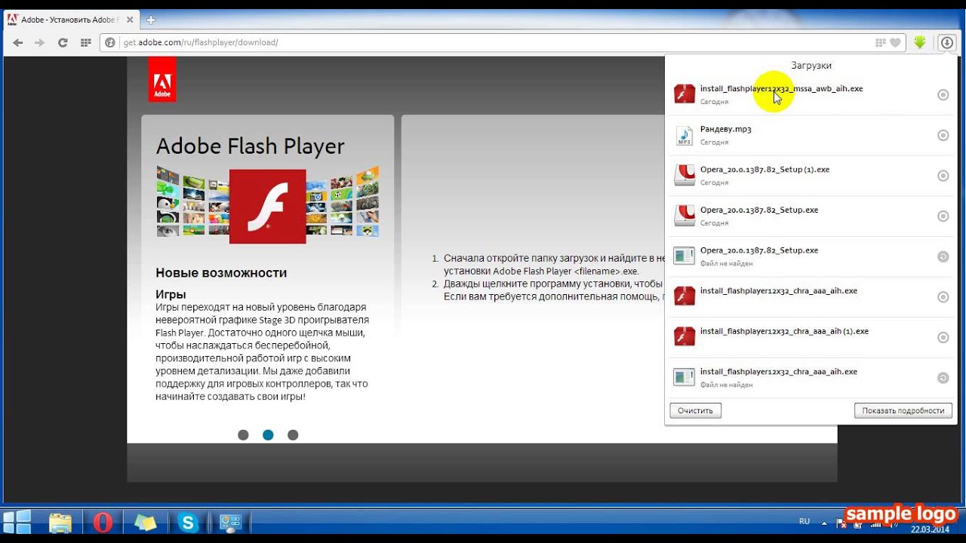This screenshot has height=543, width=966.
Task: Add page to Speed Dial from address bar
Action: (880, 43)
